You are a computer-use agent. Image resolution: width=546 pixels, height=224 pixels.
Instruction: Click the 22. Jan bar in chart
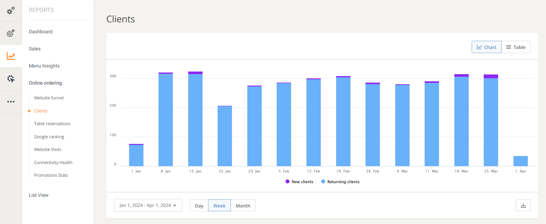[225, 136]
